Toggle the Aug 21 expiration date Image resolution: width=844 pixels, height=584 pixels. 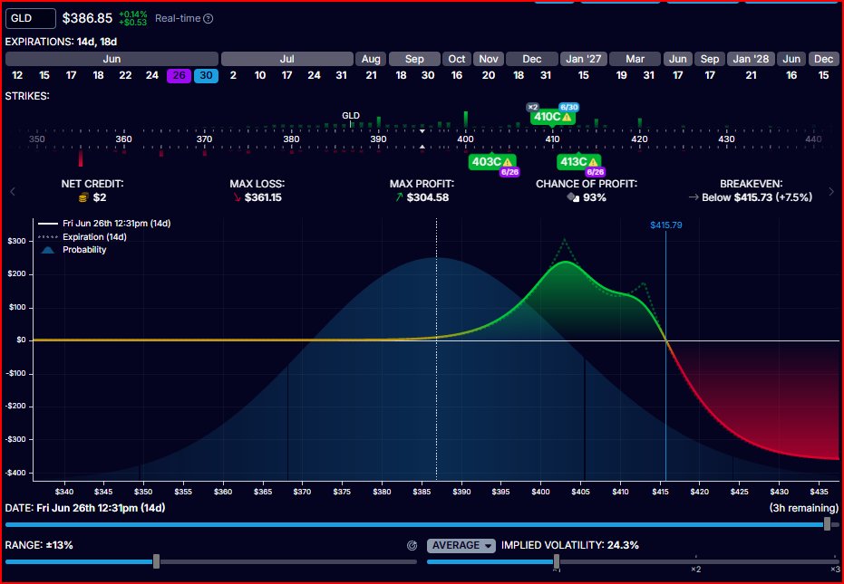(x=371, y=76)
